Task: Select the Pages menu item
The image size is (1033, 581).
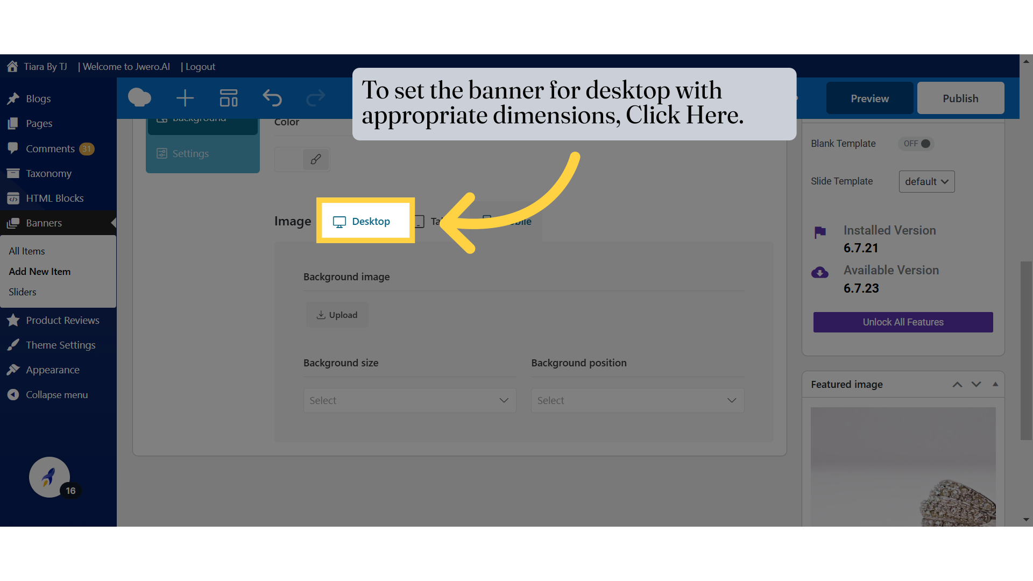Action: click(x=38, y=123)
